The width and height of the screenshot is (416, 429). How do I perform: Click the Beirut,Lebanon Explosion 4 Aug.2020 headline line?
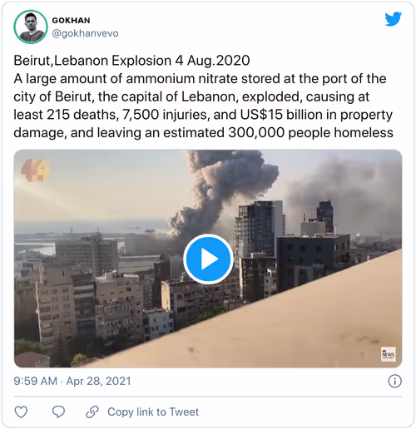pos(131,61)
